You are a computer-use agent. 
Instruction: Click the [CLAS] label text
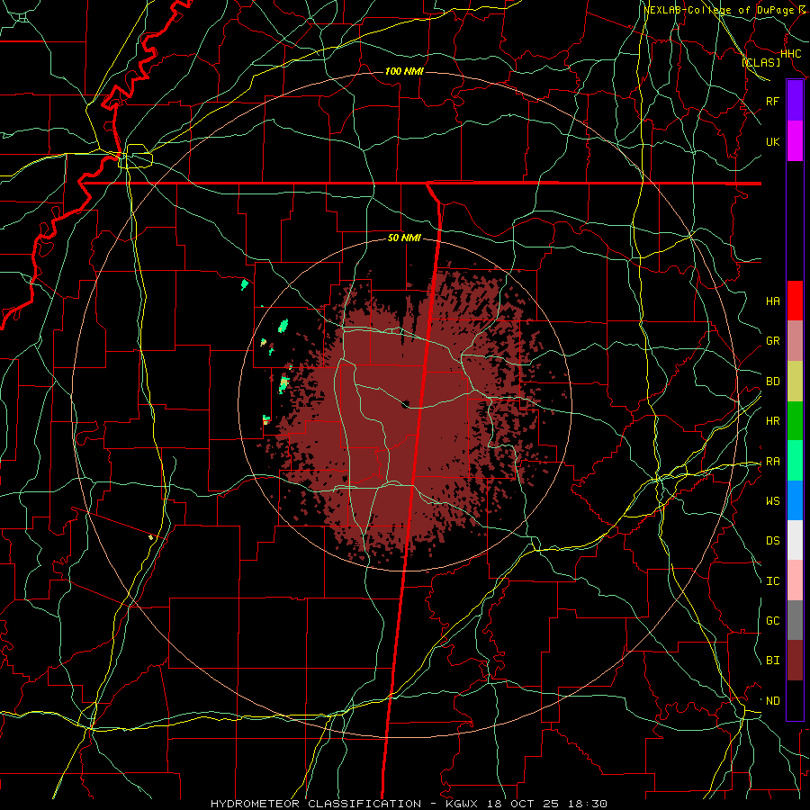[760, 62]
